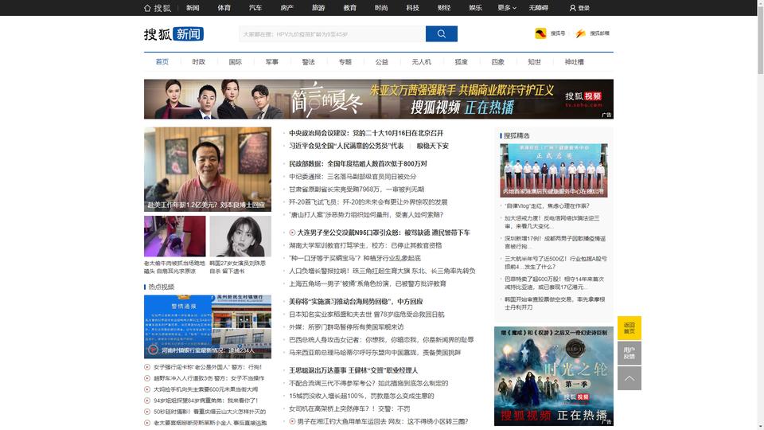Open the 狐度 tab

[461, 62]
